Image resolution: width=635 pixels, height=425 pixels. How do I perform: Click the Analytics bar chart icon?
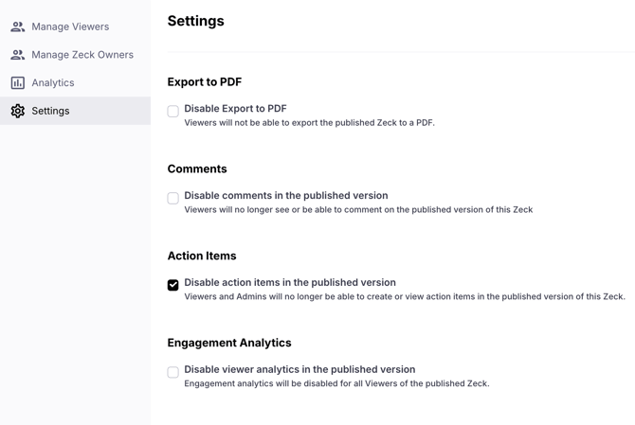[18, 83]
